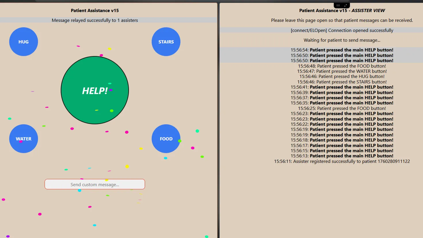Select the 15:56:46 STAIRS button log entry
Image resolution: width=423 pixels, height=238 pixels.
[342, 82]
